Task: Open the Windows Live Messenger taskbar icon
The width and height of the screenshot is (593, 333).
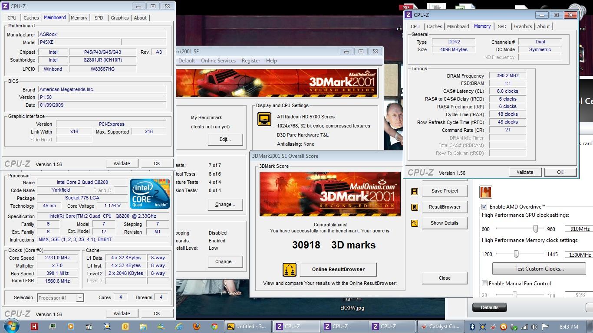Action: point(161,326)
